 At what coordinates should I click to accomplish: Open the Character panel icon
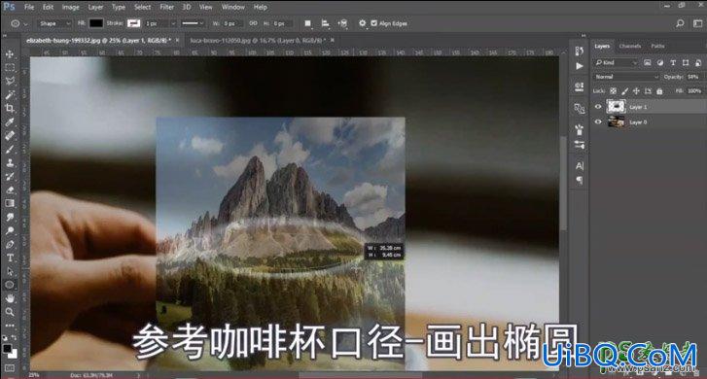pyautogui.click(x=580, y=166)
